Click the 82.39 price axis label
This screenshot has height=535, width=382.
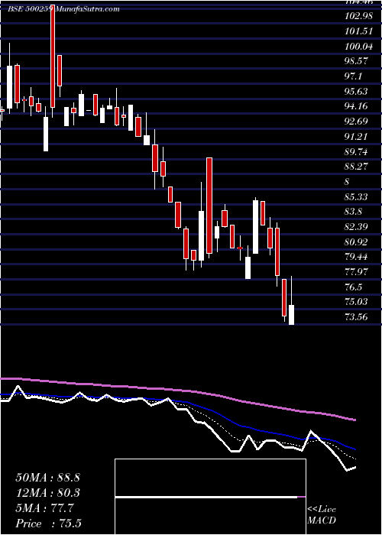tap(356, 227)
